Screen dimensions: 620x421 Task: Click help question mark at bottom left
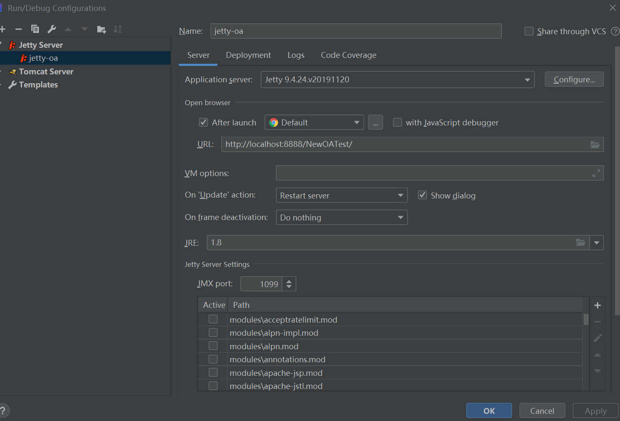coord(3,410)
